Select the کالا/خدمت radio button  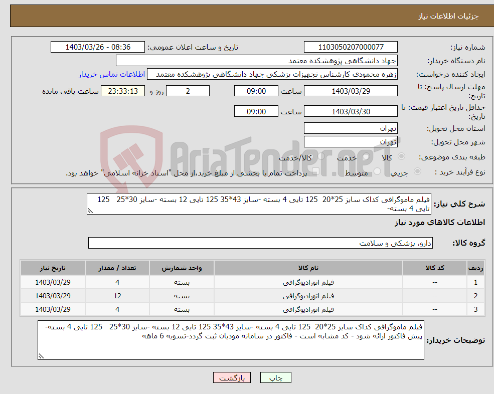(321, 156)
